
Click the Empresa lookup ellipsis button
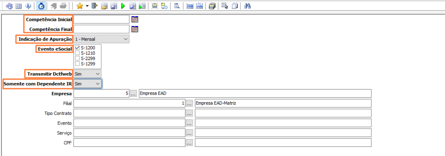[x=133, y=94]
